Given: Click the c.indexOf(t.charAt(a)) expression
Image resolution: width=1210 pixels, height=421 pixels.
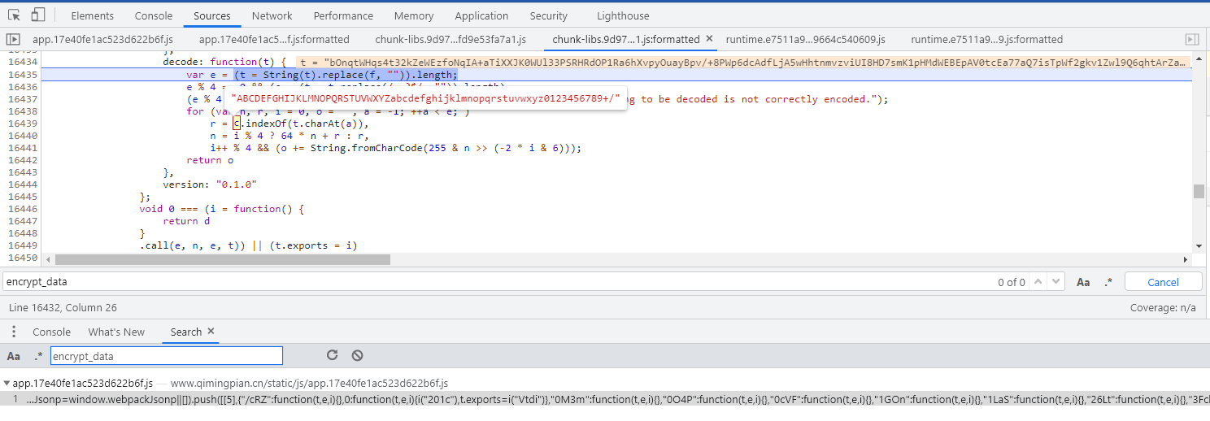Looking at the screenshot, I should coord(299,124).
